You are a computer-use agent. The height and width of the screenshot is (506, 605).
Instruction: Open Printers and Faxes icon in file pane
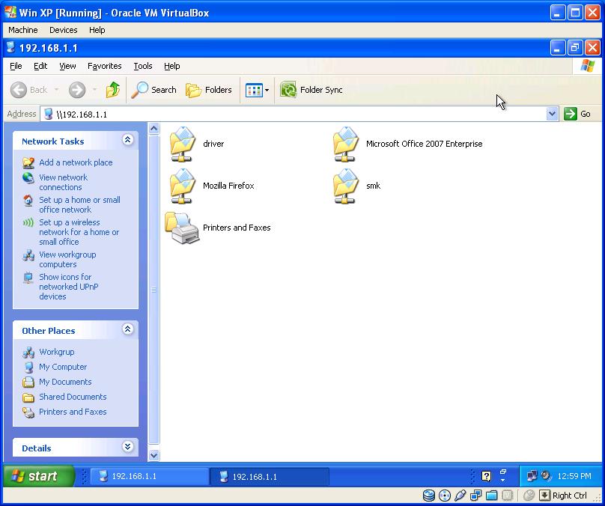click(182, 228)
